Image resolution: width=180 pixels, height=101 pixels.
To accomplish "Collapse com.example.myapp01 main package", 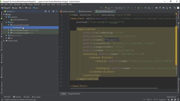I will tap(9, 25).
